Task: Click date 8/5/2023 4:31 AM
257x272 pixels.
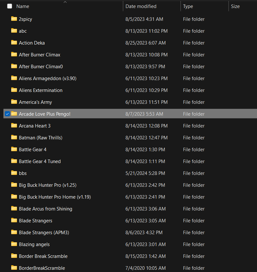Action: 144,19
